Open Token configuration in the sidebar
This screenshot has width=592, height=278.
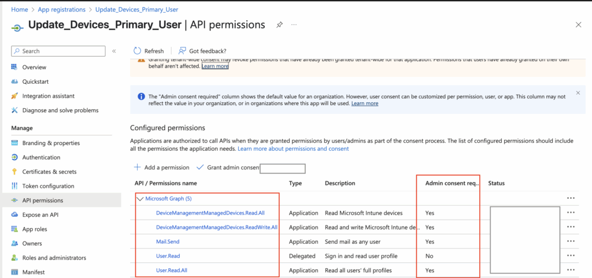click(48, 186)
